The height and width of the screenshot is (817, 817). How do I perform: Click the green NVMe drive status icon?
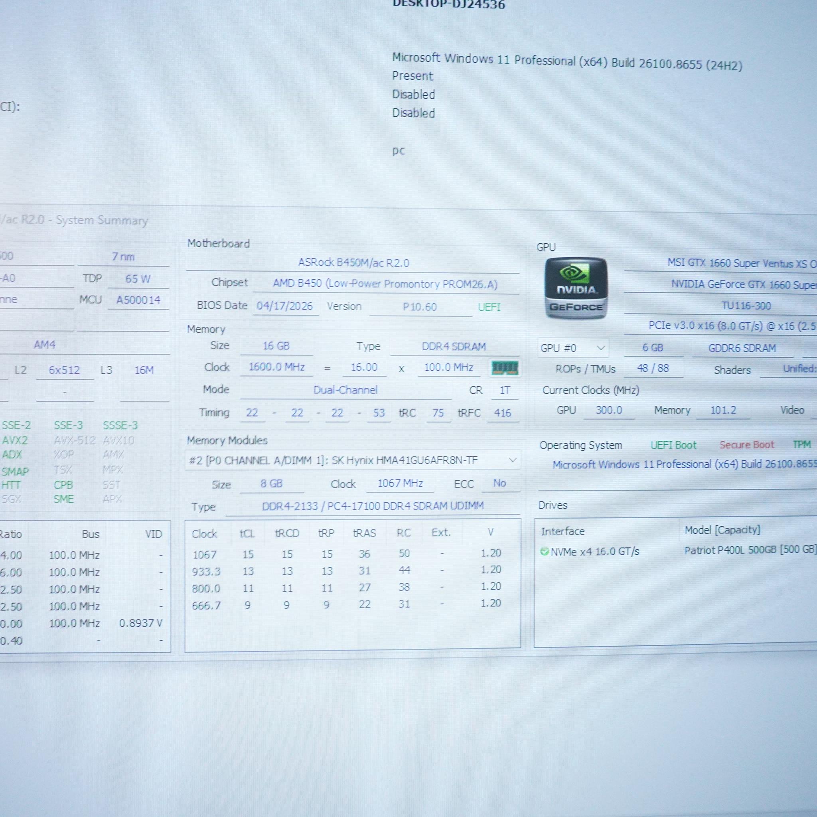point(544,551)
